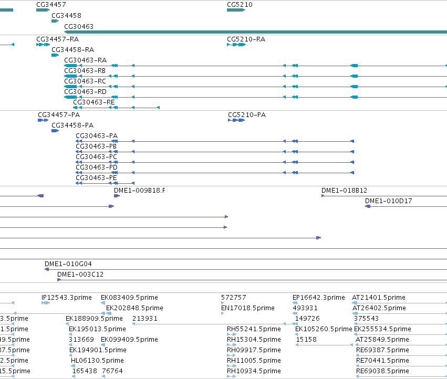Select EST RE69387.5prime
This screenshot has height=379, width=447.
tap(382, 350)
